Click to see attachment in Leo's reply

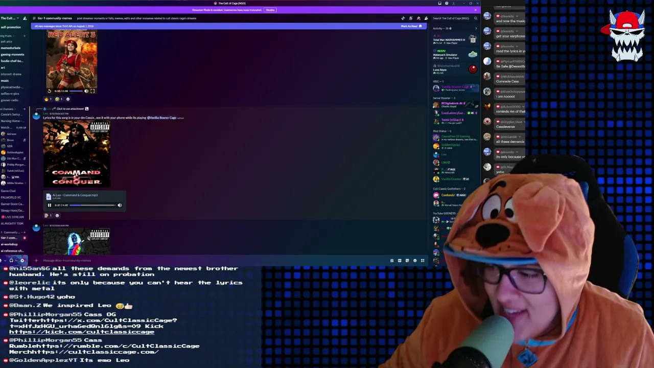click(70, 109)
